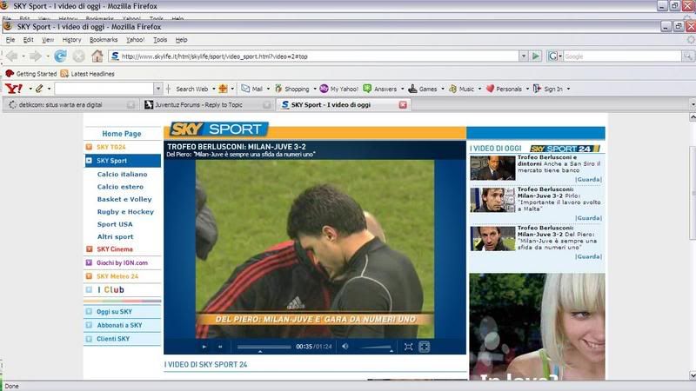Click the Yahoo toolbar search field
This screenshot has height=391, width=696.
click(x=104, y=89)
